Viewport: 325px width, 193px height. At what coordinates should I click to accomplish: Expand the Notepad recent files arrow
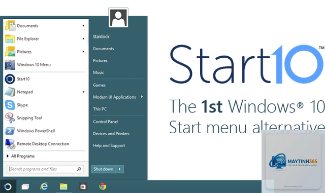click(83, 92)
